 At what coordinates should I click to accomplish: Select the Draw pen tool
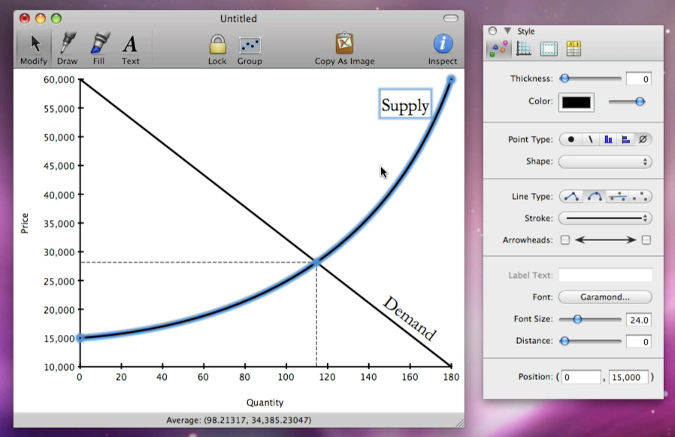click(x=68, y=44)
